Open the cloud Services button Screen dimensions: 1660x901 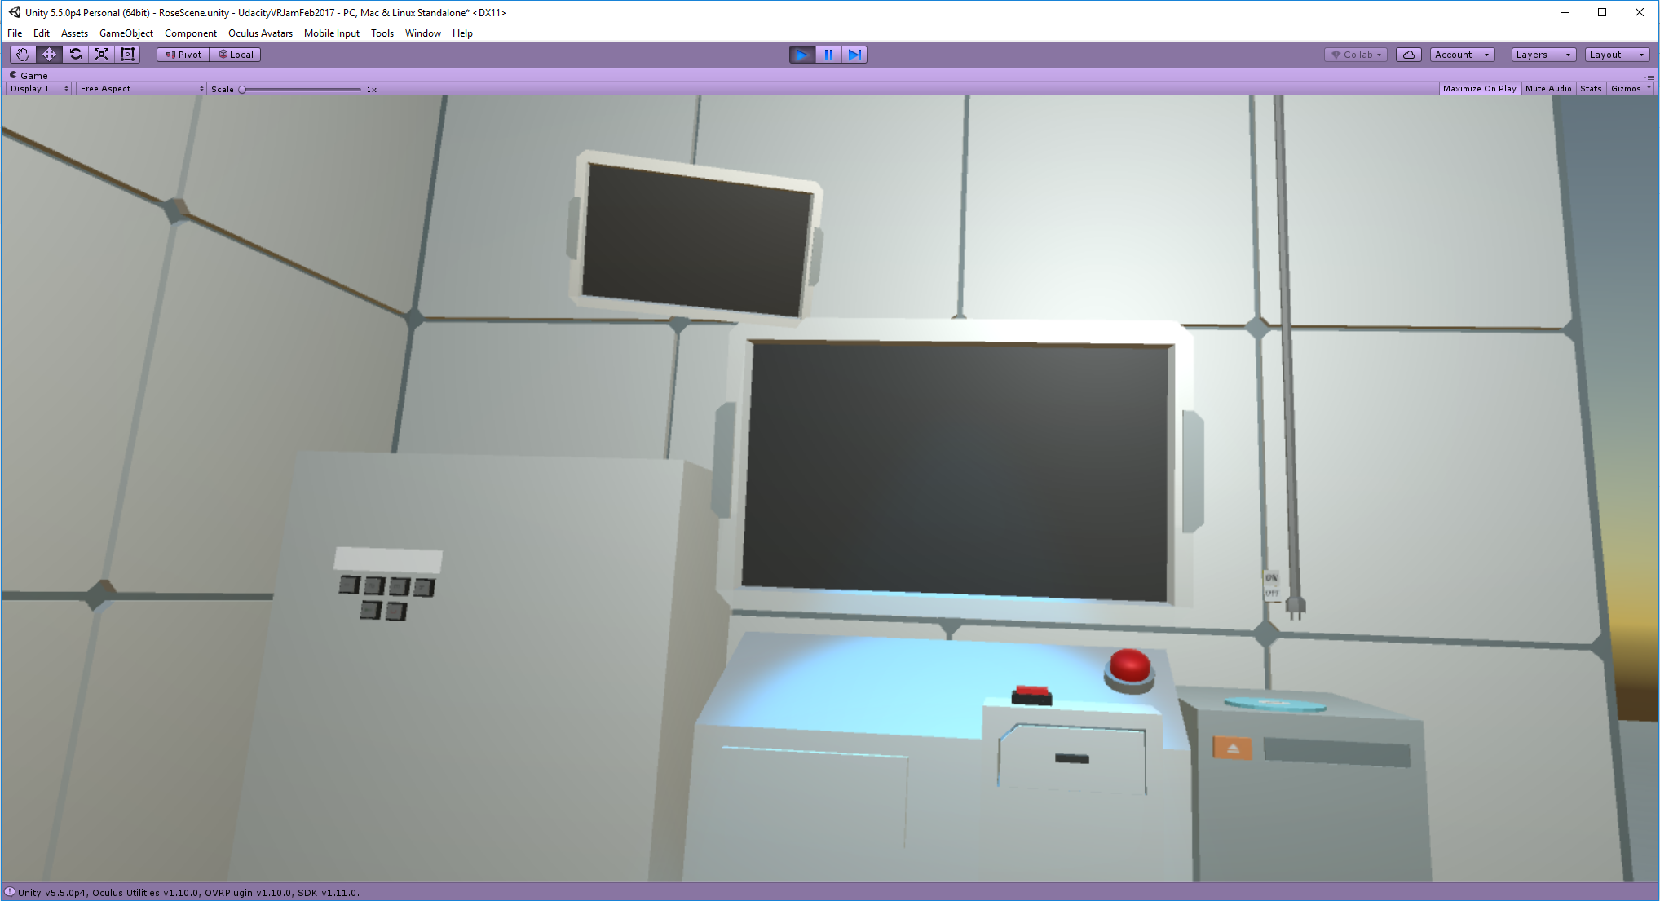pyautogui.click(x=1408, y=55)
